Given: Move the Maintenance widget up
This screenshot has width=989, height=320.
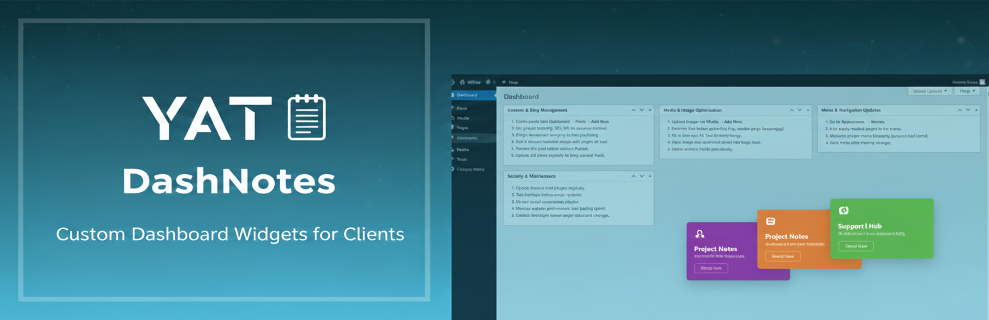Looking at the screenshot, I should (633, 176).
